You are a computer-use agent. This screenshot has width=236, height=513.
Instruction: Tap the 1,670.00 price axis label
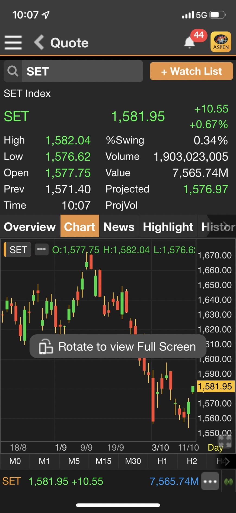point(215,255)
